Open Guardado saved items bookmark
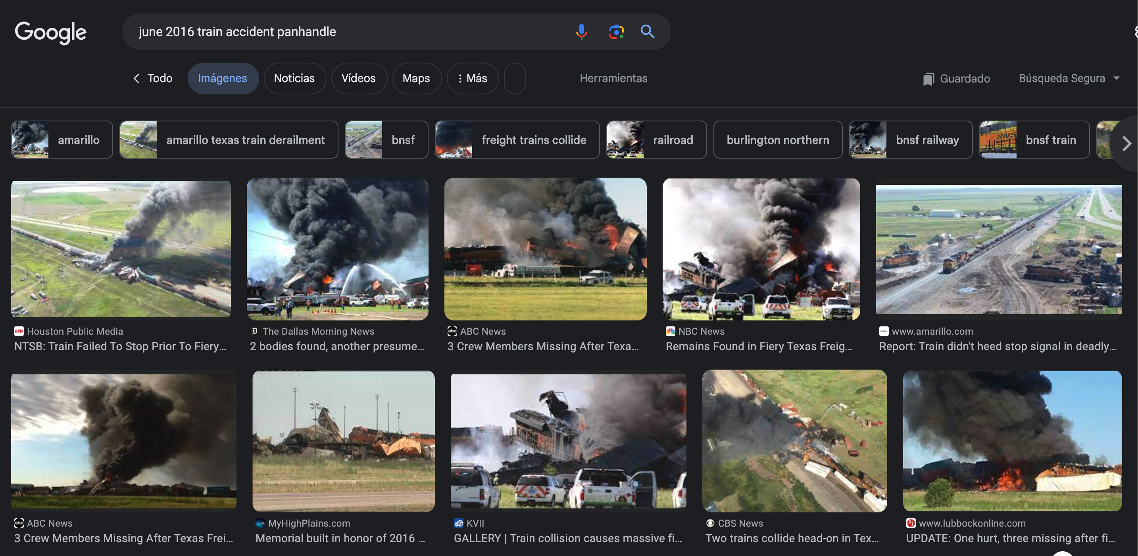 [x=956, y=79]
